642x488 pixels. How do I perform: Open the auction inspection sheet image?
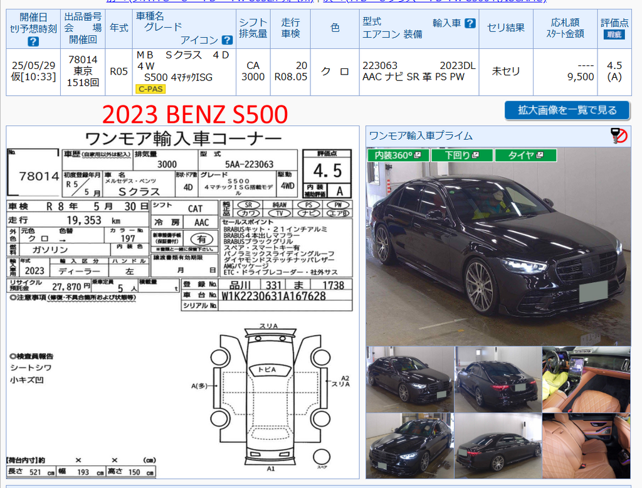pyautogui.click(x=182, y=302)
